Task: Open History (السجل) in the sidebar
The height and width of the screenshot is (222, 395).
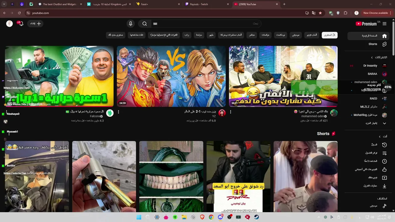Action: 368,145
